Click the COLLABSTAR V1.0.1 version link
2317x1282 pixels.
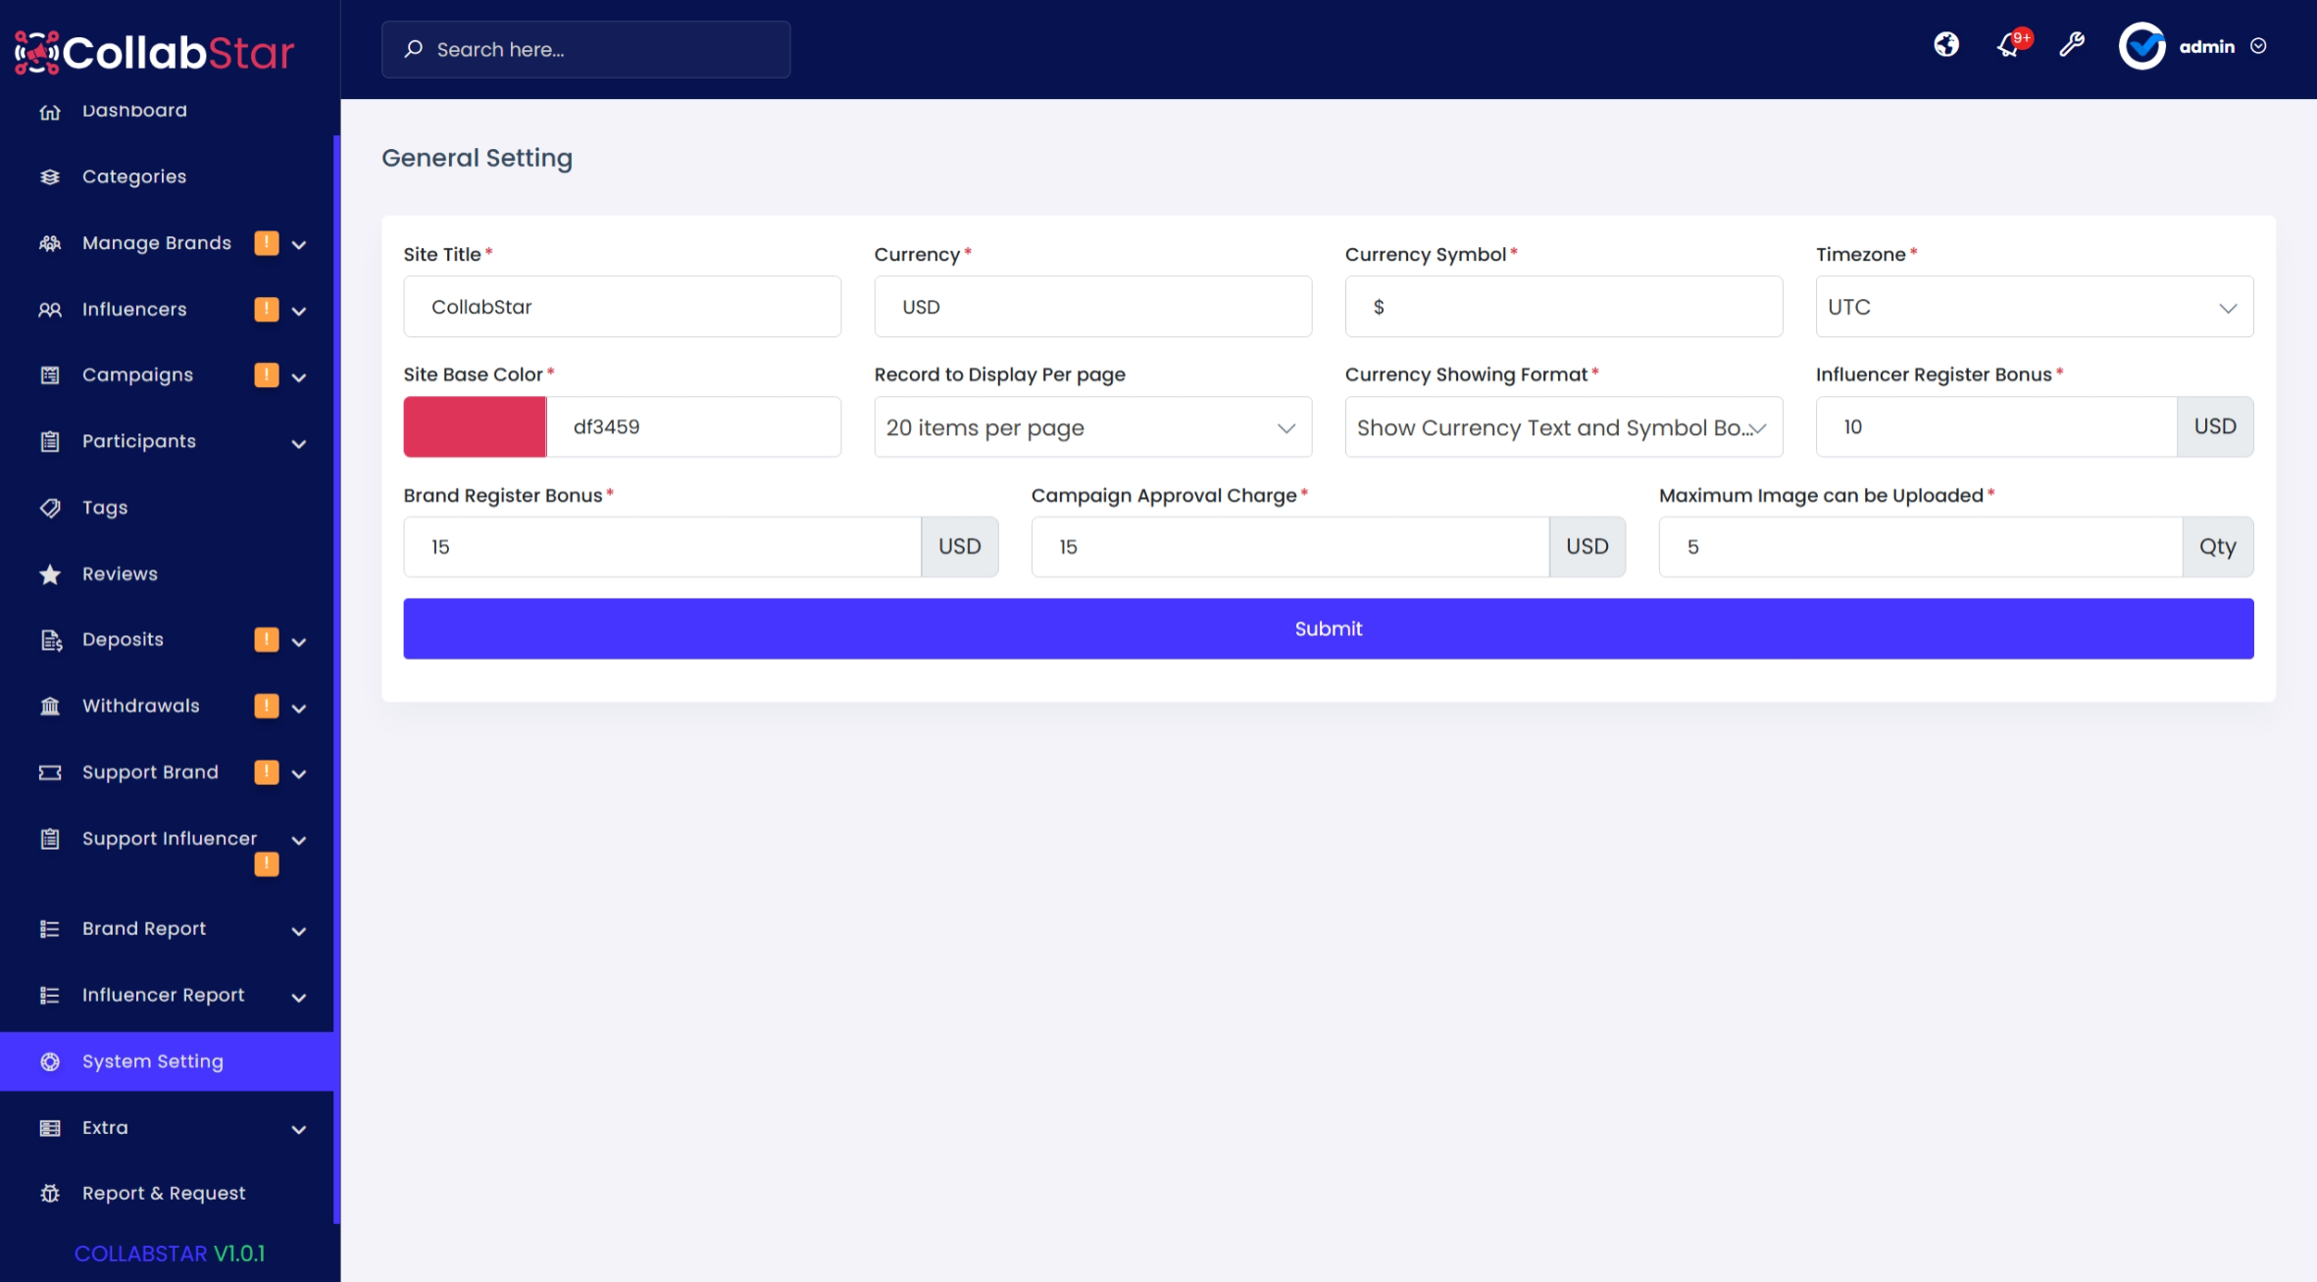click(170, 1254)
